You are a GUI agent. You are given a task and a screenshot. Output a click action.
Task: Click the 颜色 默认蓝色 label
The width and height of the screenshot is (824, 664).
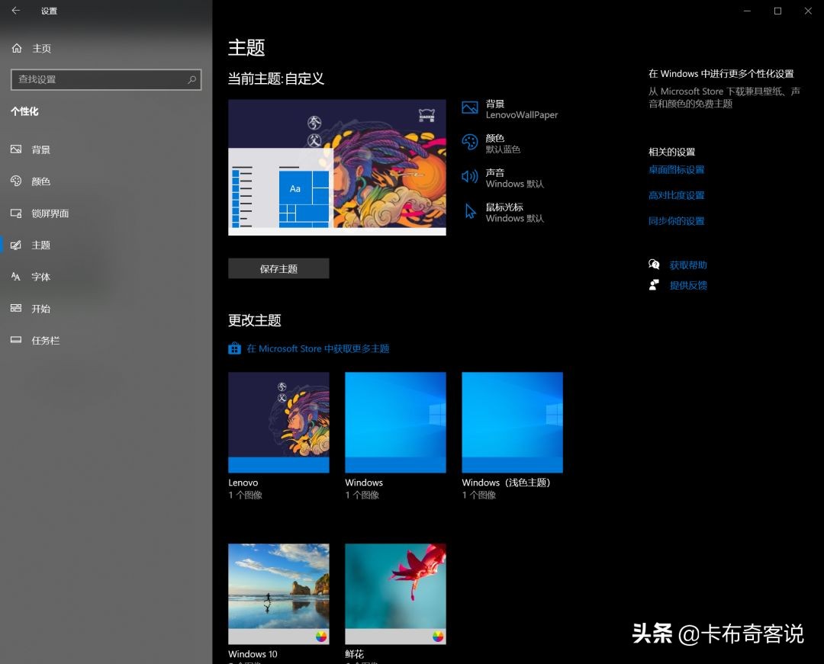click(x=503, y=143)
